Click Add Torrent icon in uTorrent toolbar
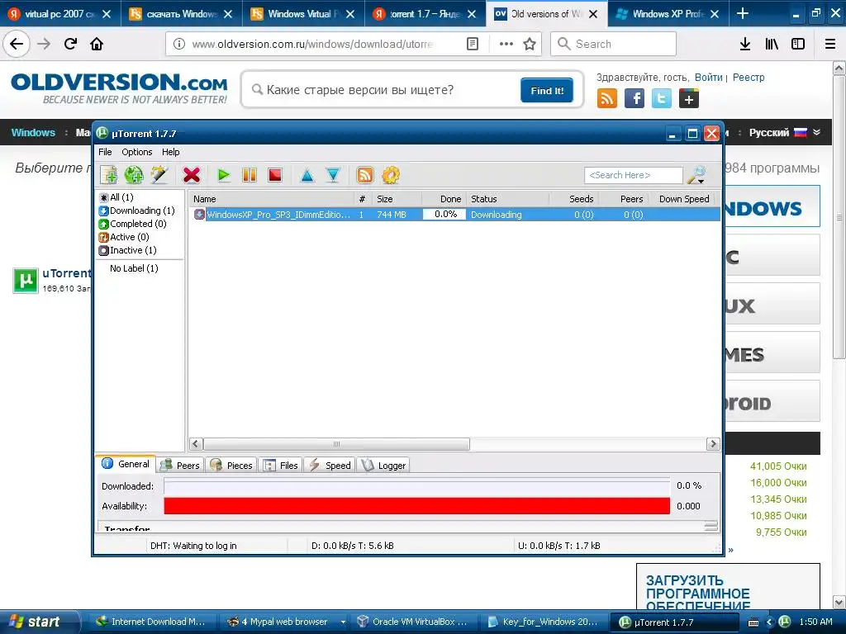This screenshot has height=634, width=846. pyautogui.click(x=108, y=175)
